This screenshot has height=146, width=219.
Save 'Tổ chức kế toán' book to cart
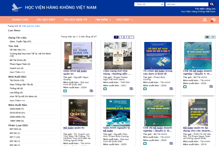click(171, 89)
